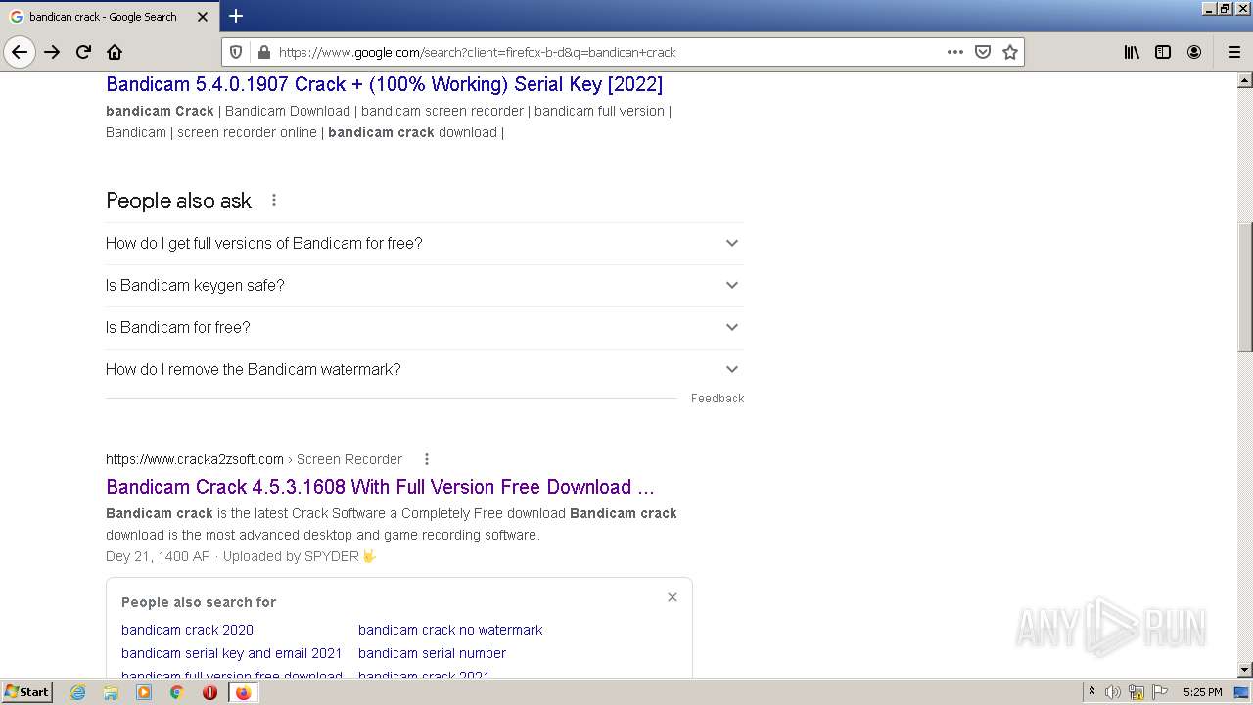1253x705 pixels.
Task: Launch Internet Explorer from taskbar
Action: pyautogui.click(x=77, y=692)
